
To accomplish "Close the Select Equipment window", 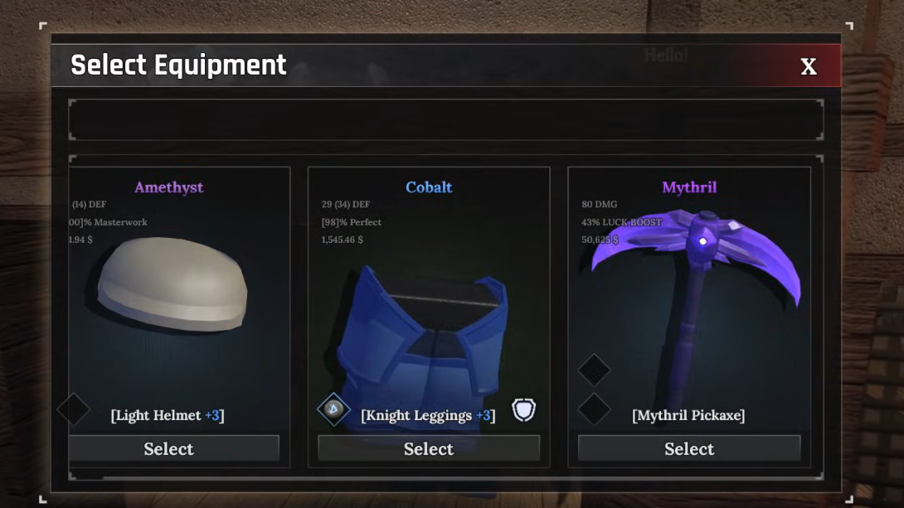I will tap(809, 66).
